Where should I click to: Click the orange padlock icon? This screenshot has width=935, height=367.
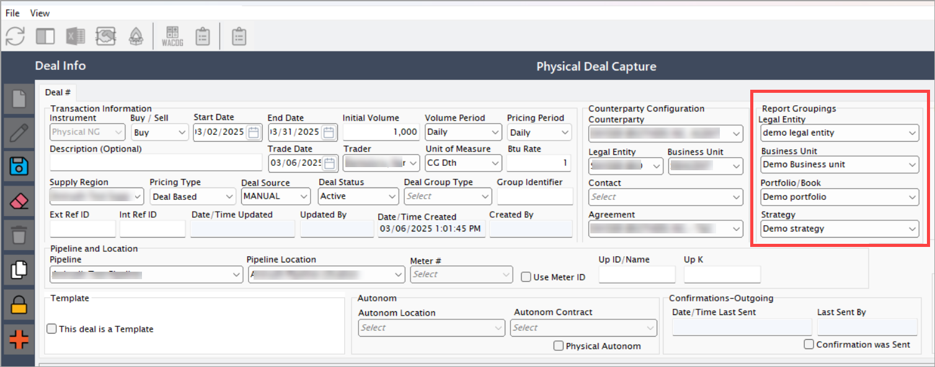point(19,304)
